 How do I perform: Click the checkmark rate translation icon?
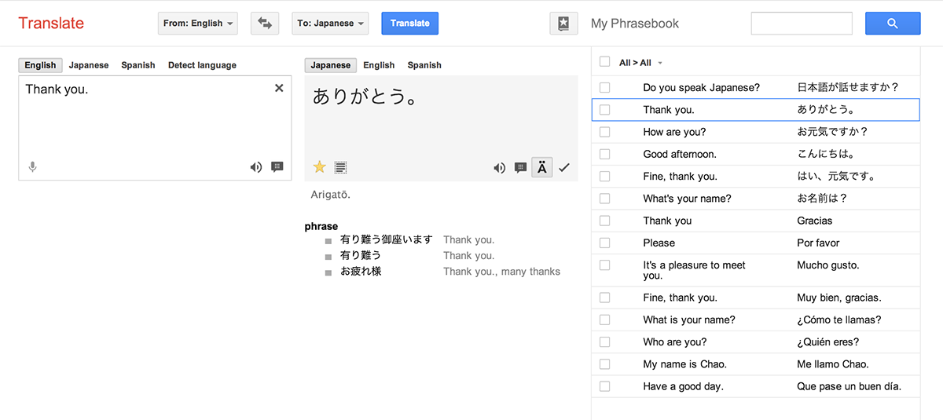[x=564, y=167]
